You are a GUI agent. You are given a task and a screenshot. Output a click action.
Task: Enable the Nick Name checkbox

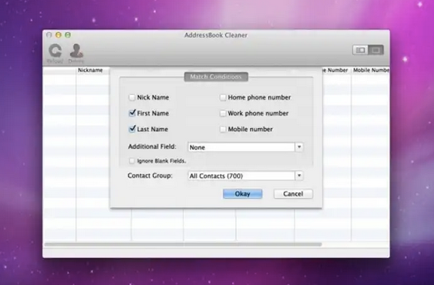coord(132,97)
